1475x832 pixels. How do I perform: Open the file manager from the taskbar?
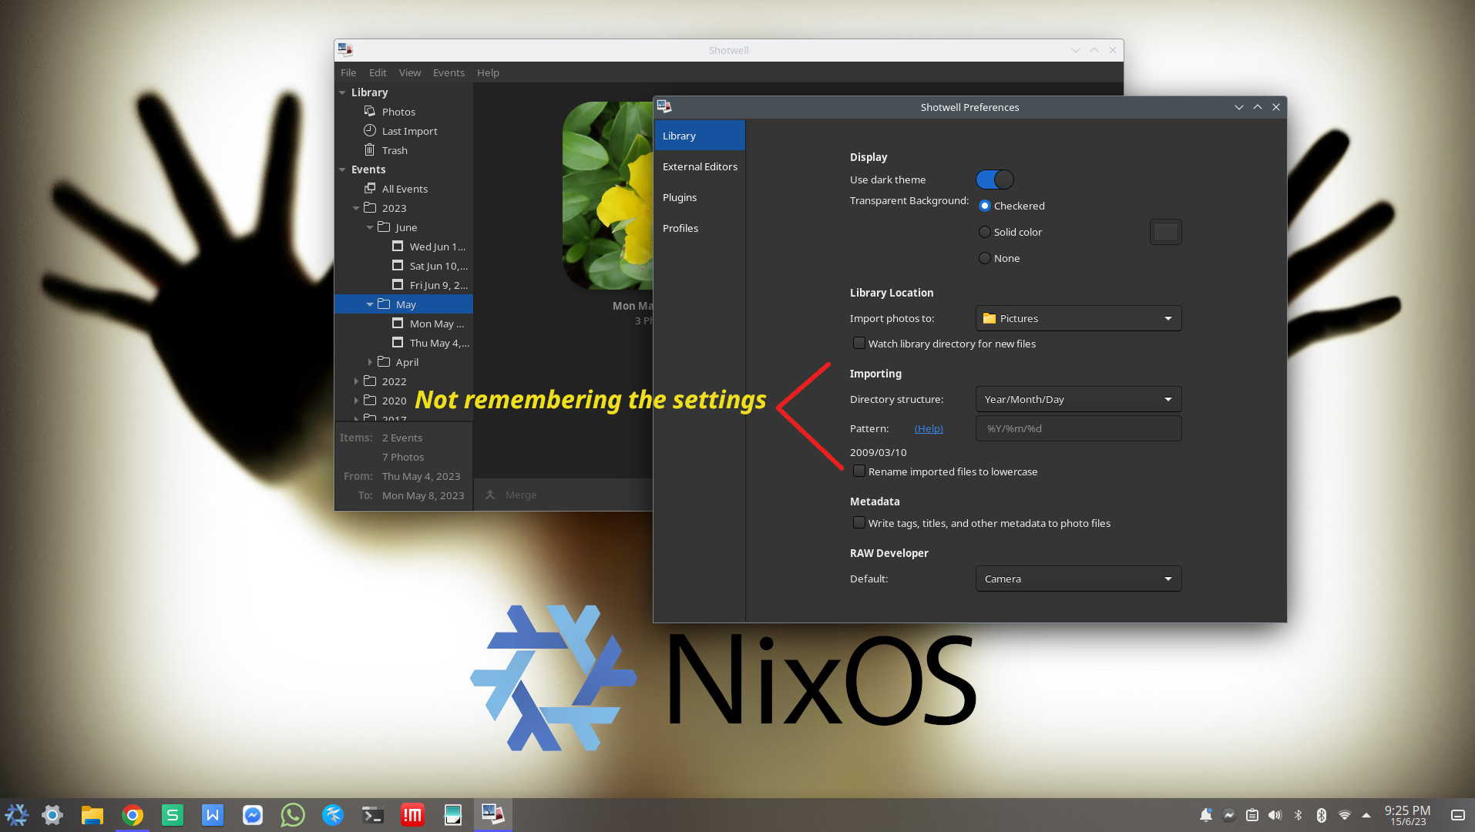pyautogui.click(x=92, y=815)
